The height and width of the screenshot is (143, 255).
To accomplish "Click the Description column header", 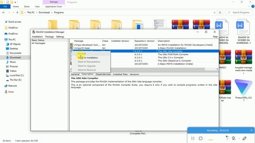I will [x=164, y=41].
